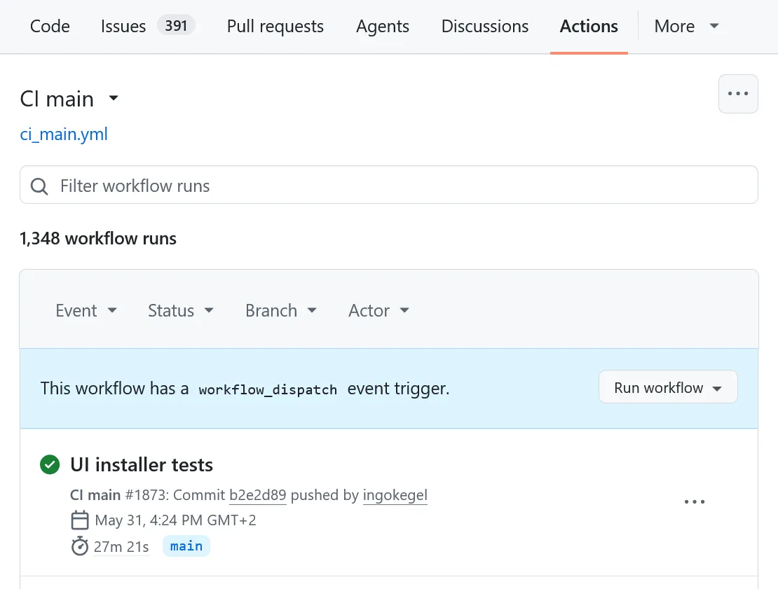Click the stopwatch duration icon
The height and width of the screenshot is (589, 778).
80,546
